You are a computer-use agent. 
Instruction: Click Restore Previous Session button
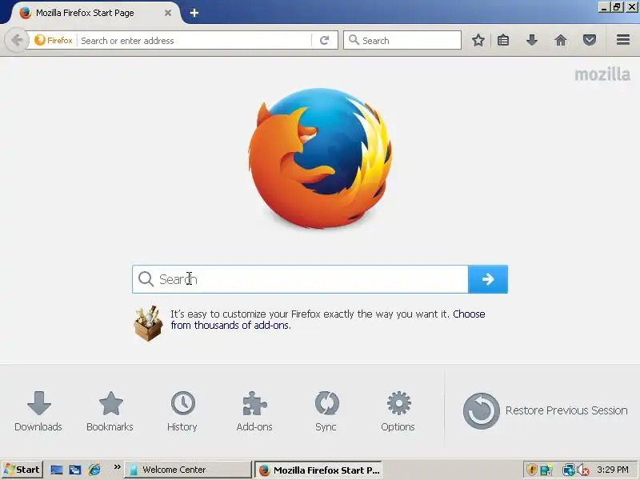pos(545,410)
